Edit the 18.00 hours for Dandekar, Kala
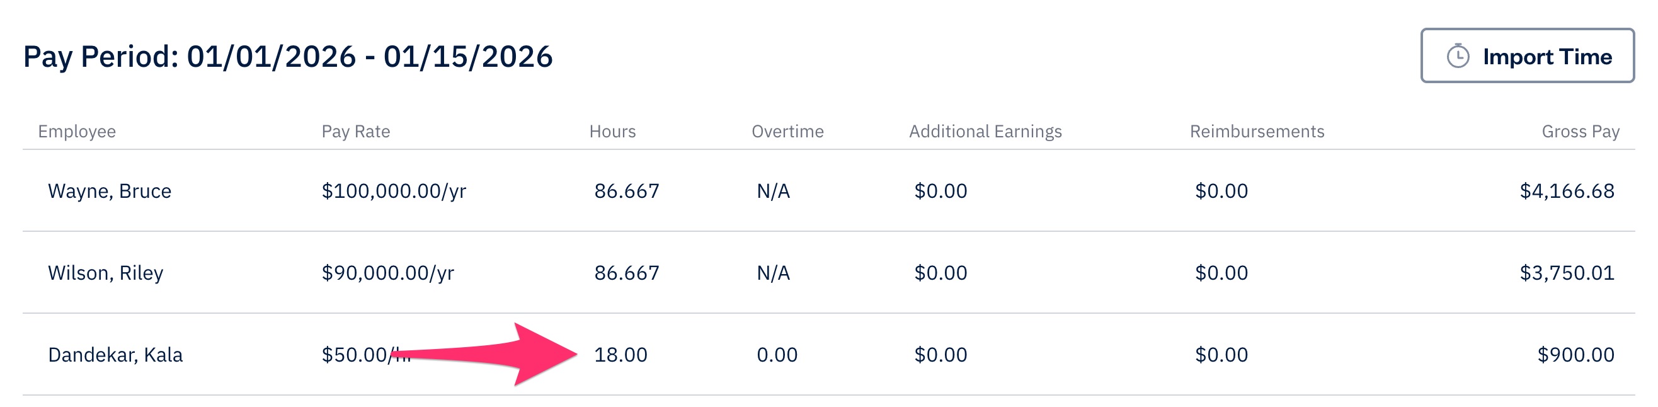Viewport: 1658px width, 407px height. point(620,353)
